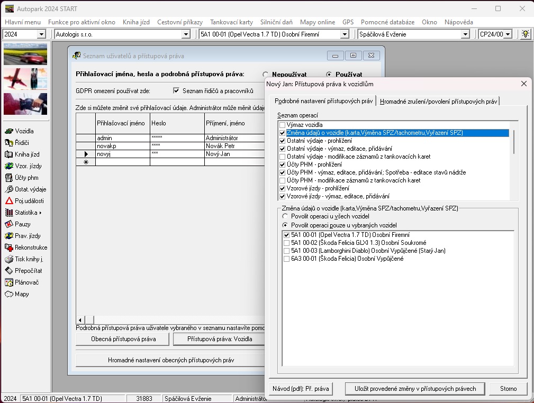
Task: Open Hlavní menu
Action: [x=23, y=22]
